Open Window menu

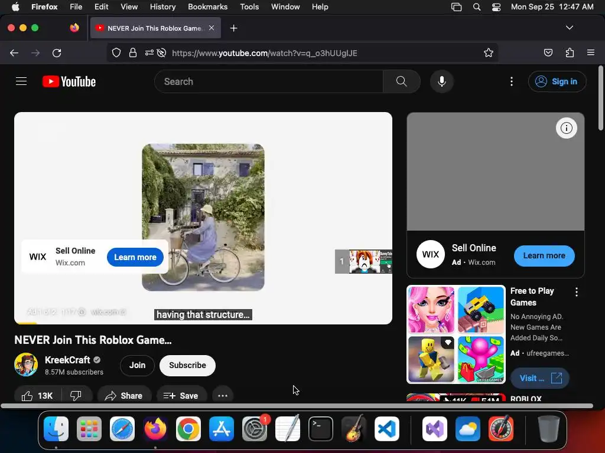285,6
